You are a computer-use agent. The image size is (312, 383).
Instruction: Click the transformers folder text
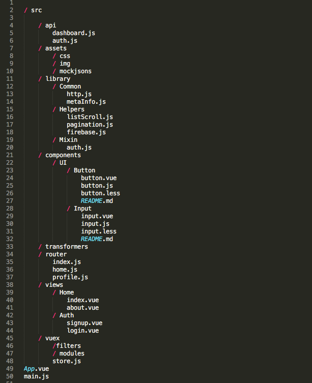pyautogui.click(x=67, y=247)
